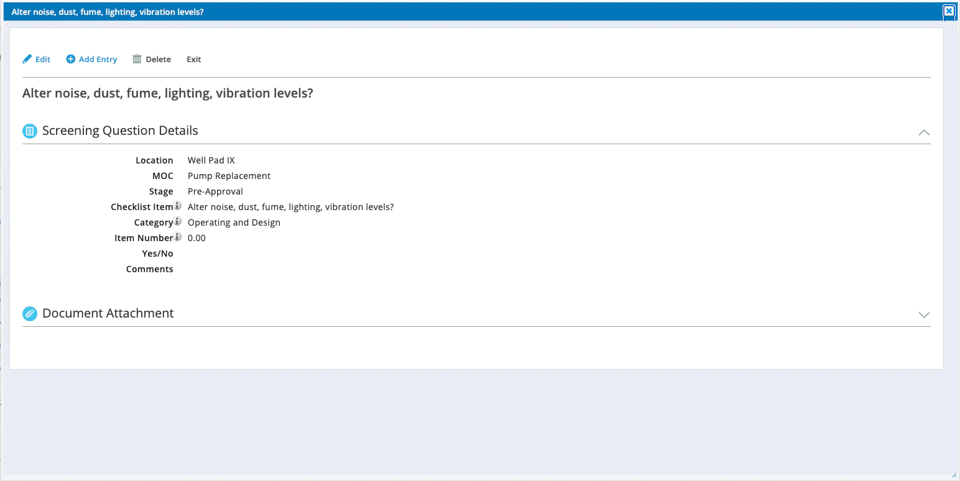This screenshot has width=960, height=481.
Task: Click the info icon next to Category
Action: pos(178,221)
